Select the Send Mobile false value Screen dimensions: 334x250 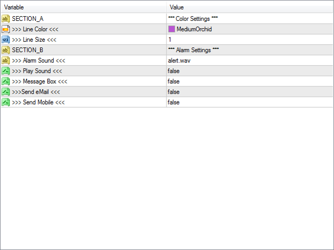point(174,102)
